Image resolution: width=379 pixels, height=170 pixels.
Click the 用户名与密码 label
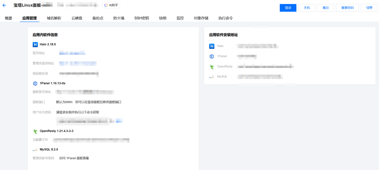pos(42,112)
